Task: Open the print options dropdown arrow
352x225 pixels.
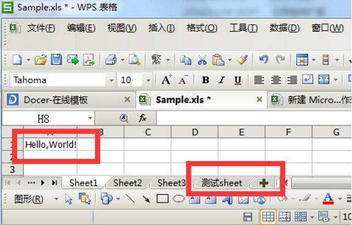Action: coord(122,60)
